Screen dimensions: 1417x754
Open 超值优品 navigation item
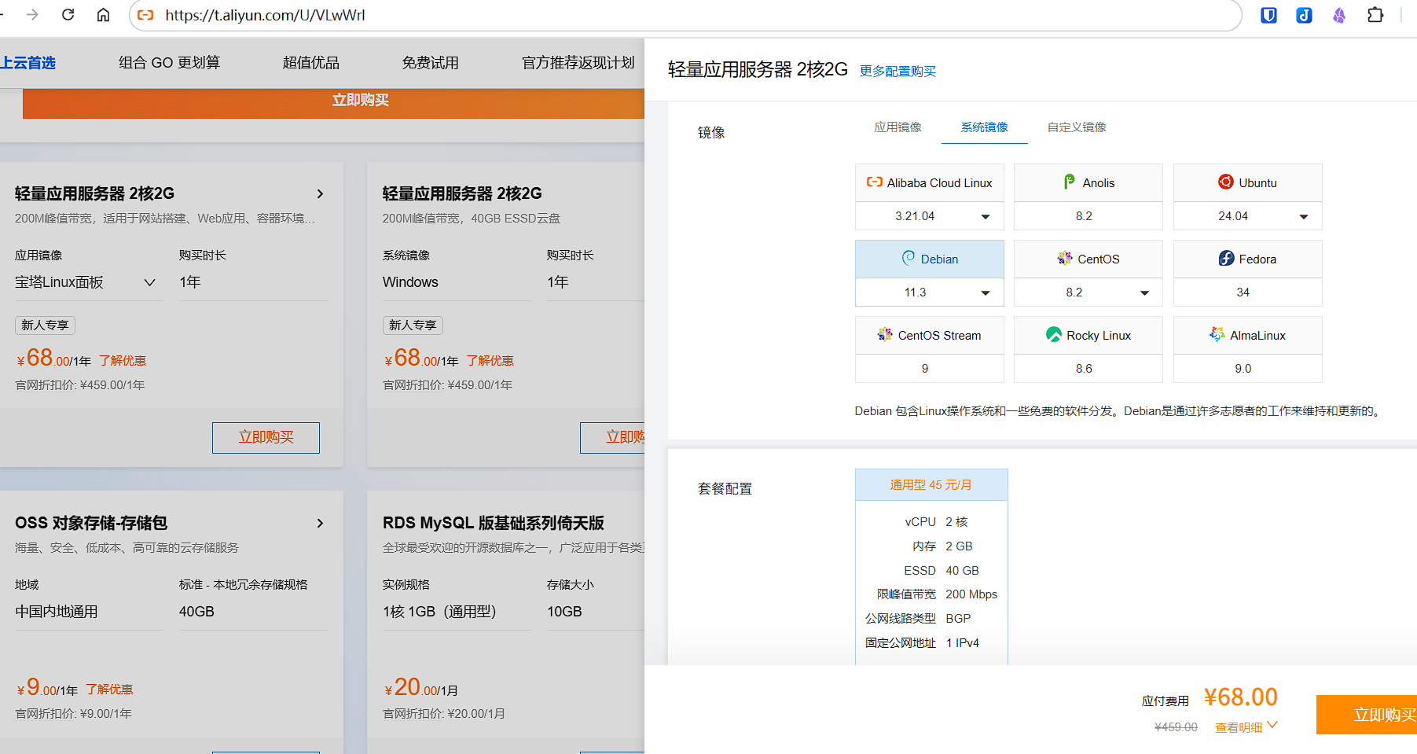[310, 63]
